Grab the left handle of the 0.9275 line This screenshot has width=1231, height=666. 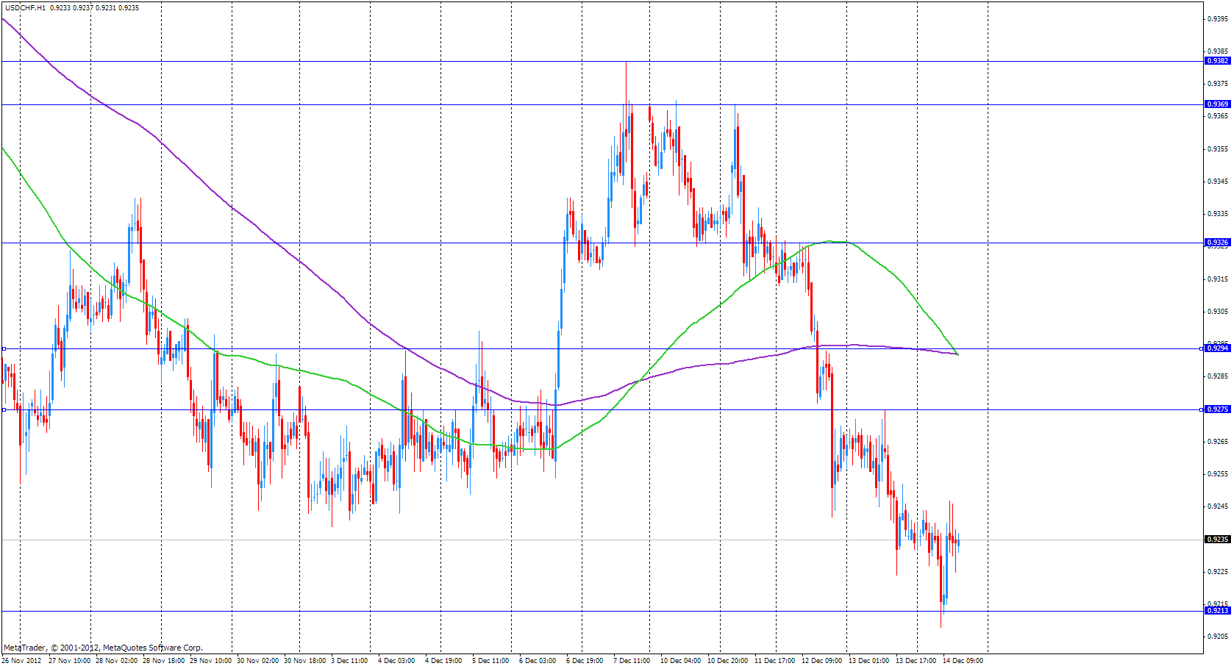pos(4,409)
